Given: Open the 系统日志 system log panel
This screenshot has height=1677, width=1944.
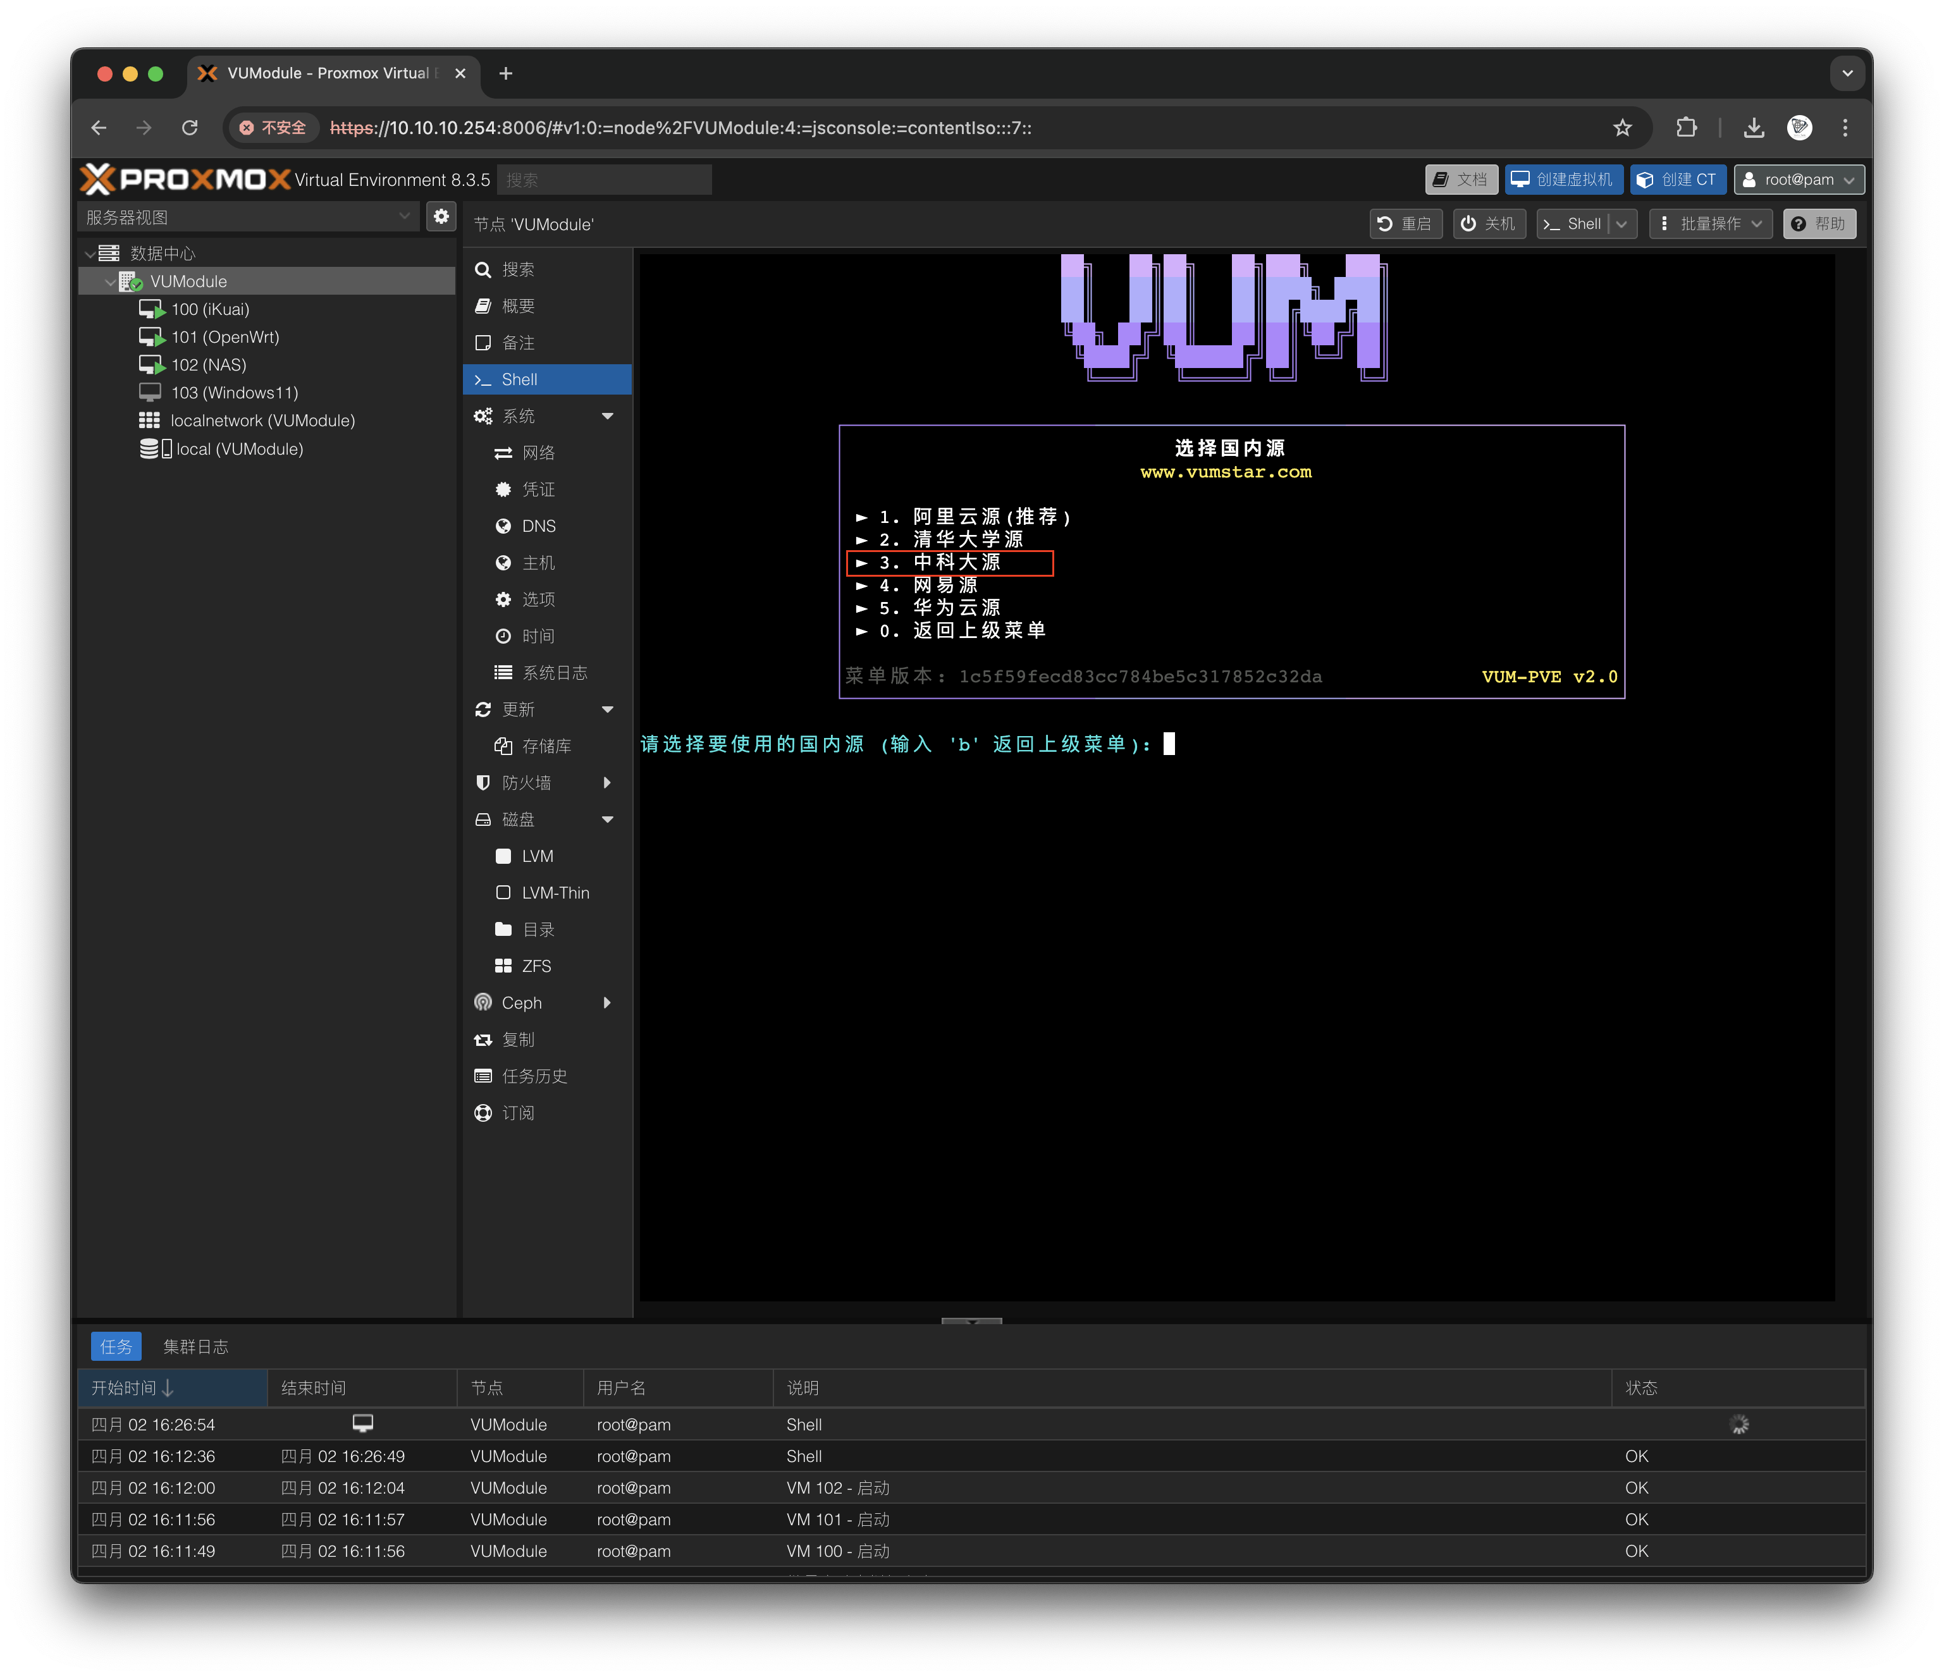Looking at the screenshot, I should tap(555, 672).
